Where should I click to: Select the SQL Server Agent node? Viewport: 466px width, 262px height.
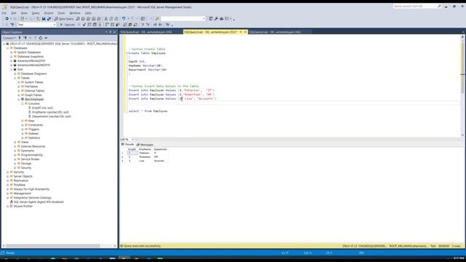tap(39, 202)
